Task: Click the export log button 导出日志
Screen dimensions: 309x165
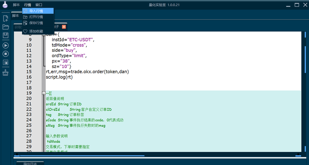Action: point(30,163)
